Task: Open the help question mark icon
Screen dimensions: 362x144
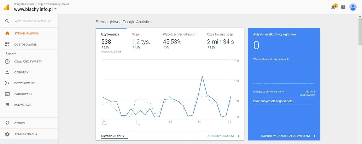Action: [343, 7]
